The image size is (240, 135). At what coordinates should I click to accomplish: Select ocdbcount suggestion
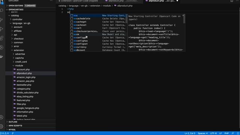click(x=98, y=50)
